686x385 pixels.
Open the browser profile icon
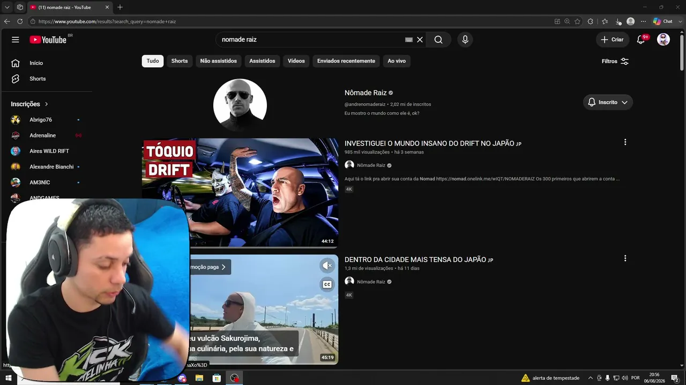pyautogui.click(x=631, y=21)
